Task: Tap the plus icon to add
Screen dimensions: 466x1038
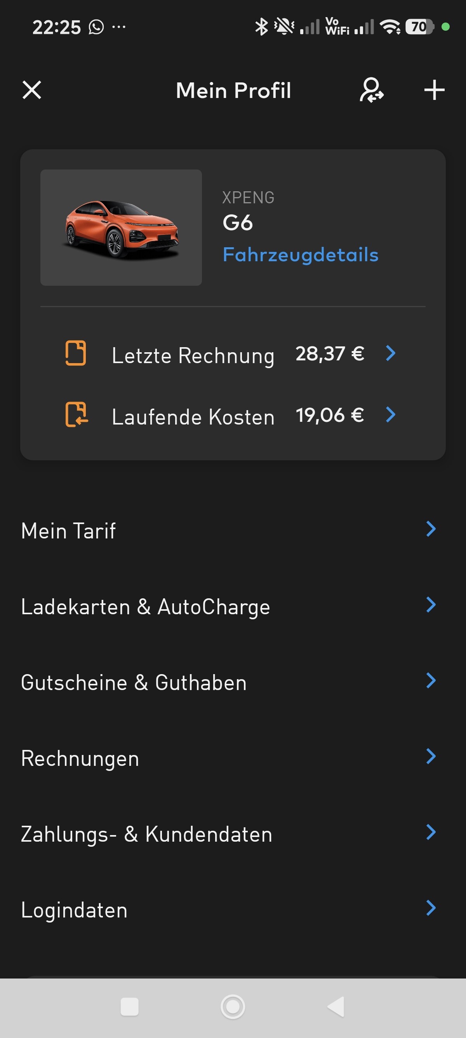Action: 434,90
